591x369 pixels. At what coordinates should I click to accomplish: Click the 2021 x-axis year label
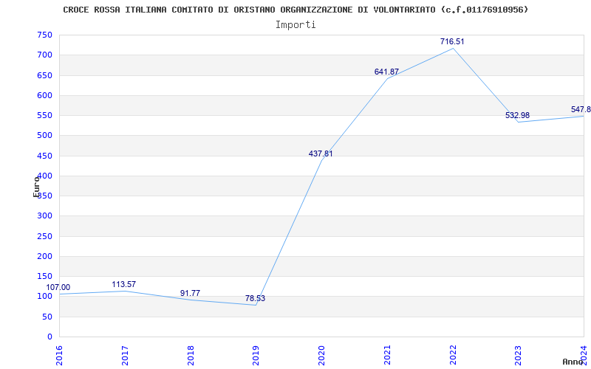click(x=387, y=355)
